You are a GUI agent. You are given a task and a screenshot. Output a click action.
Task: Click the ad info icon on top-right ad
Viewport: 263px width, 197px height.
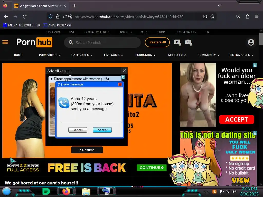point(255,65)
